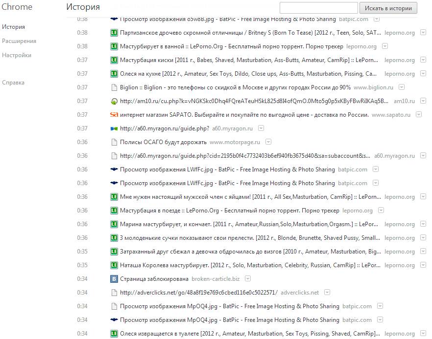
Task: Open the Справка sidebar link
Action: click(13, 83)
